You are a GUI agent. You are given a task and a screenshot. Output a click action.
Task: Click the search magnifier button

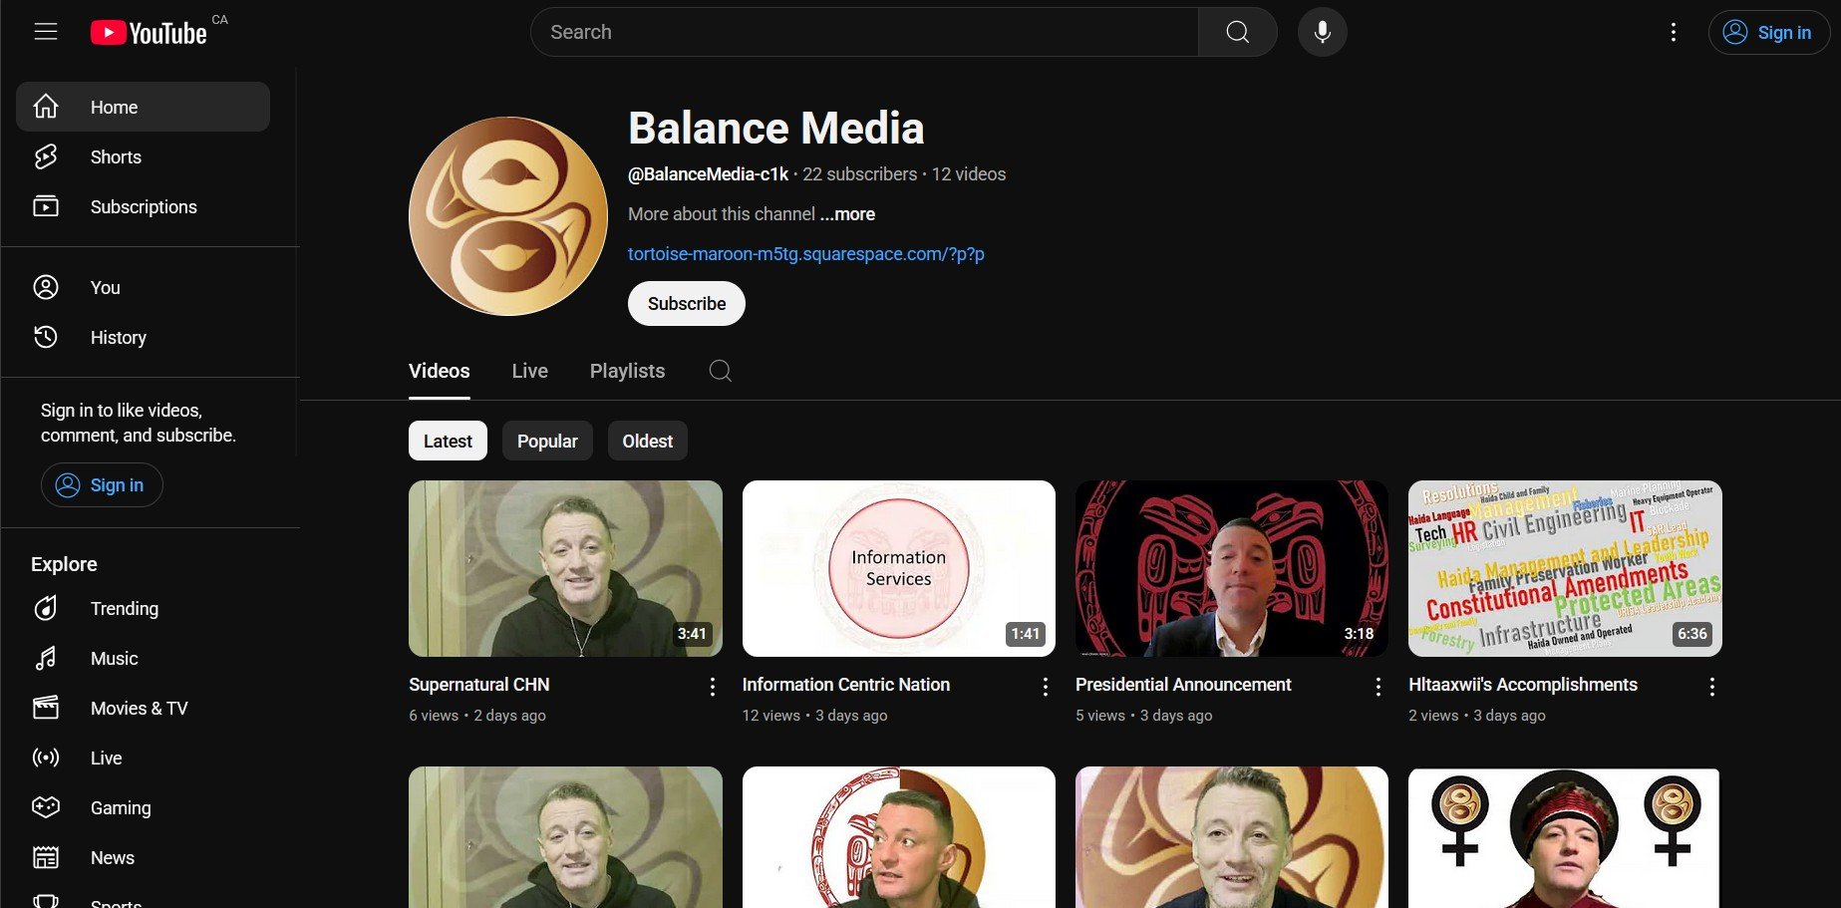tap(1237, 32)
